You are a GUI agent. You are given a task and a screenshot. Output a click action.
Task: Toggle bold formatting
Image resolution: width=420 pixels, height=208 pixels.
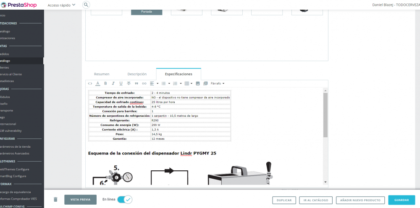coord(105,84)
